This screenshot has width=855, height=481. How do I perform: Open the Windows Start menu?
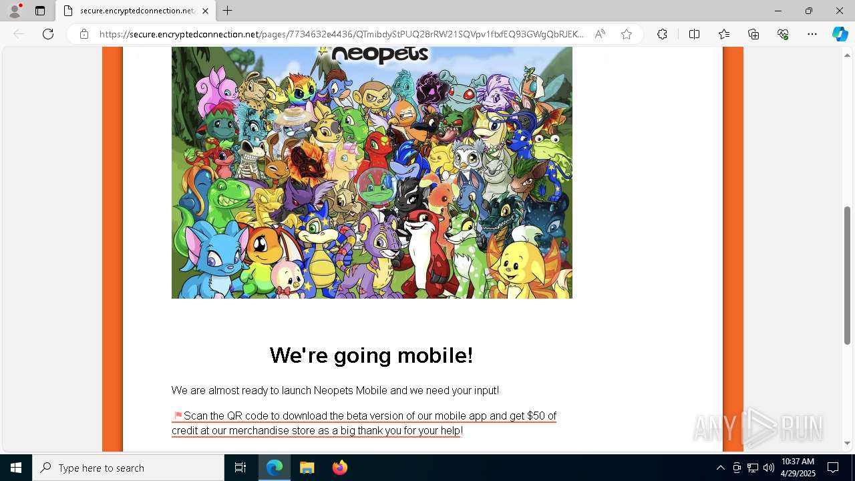coord(16,468)
